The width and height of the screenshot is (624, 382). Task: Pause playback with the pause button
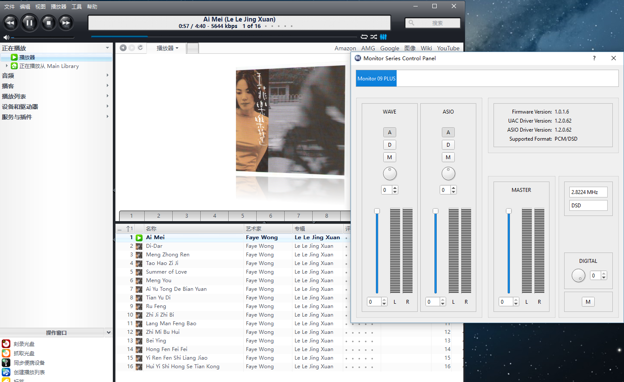[x=29, y=23]
